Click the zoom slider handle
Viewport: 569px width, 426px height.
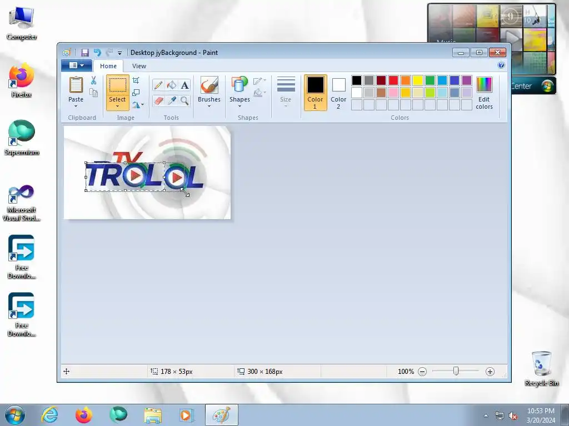coord(456,371)
